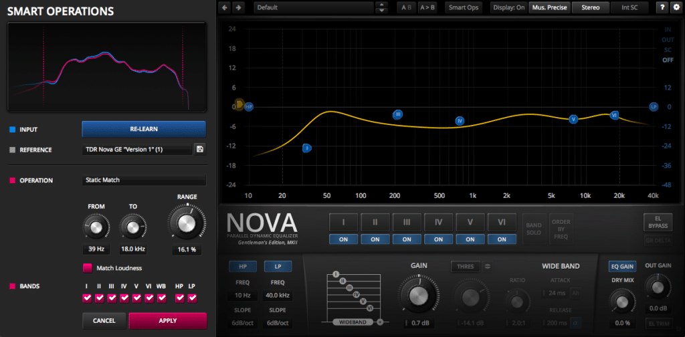Click the HP FREQ field 10 Hz

tap(242, 296)
